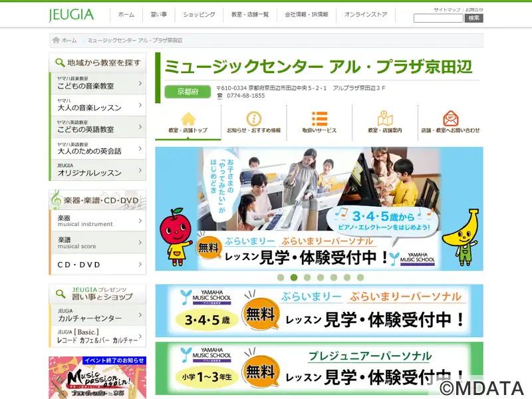The height and width of the screenshot is (399, 532).
Task: Click the telephone icon beside 0774-68-1855
Action: pos(220,96)
